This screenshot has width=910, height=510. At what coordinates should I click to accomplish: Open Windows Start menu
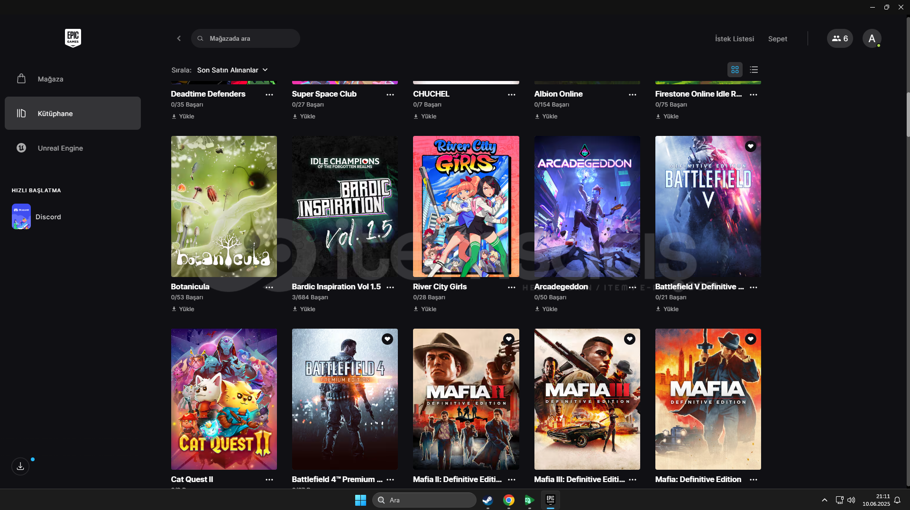(x=360, y=500)
